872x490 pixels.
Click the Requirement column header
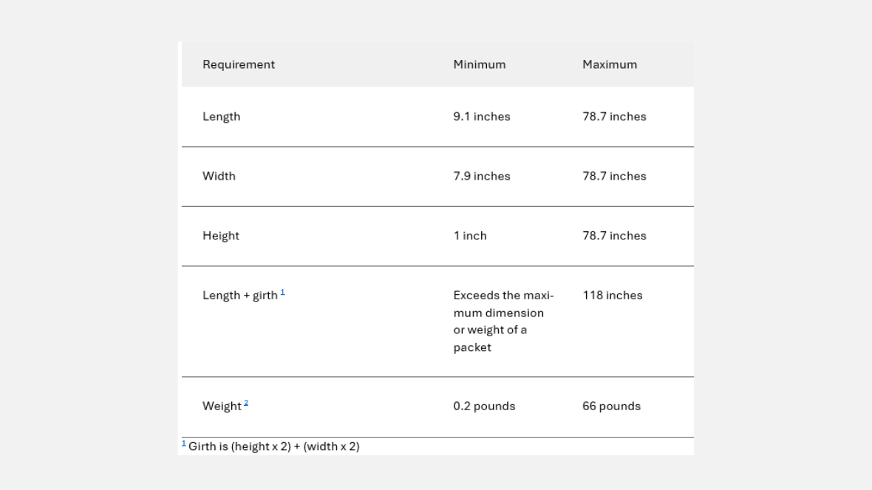tap(239, 64)
